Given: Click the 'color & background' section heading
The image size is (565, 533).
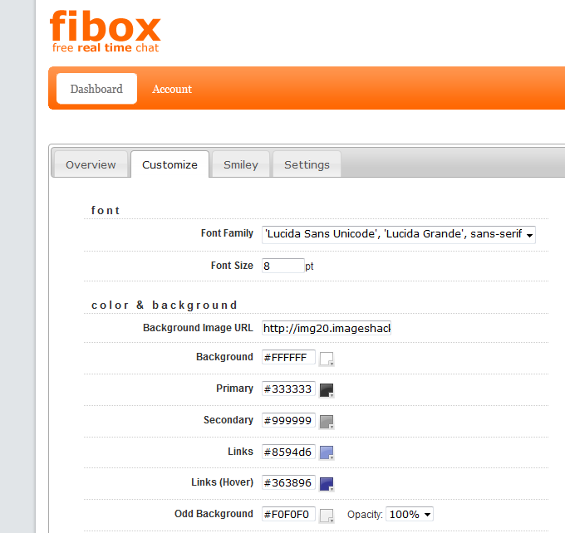Looking at the screenshot, I should click(165, 305).
